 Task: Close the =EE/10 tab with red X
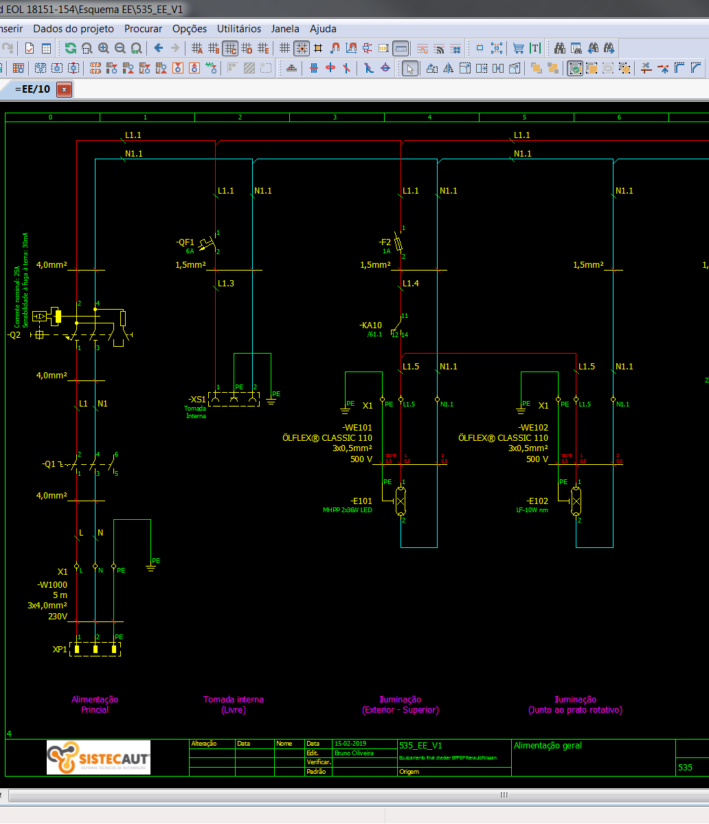coord(64,89)
